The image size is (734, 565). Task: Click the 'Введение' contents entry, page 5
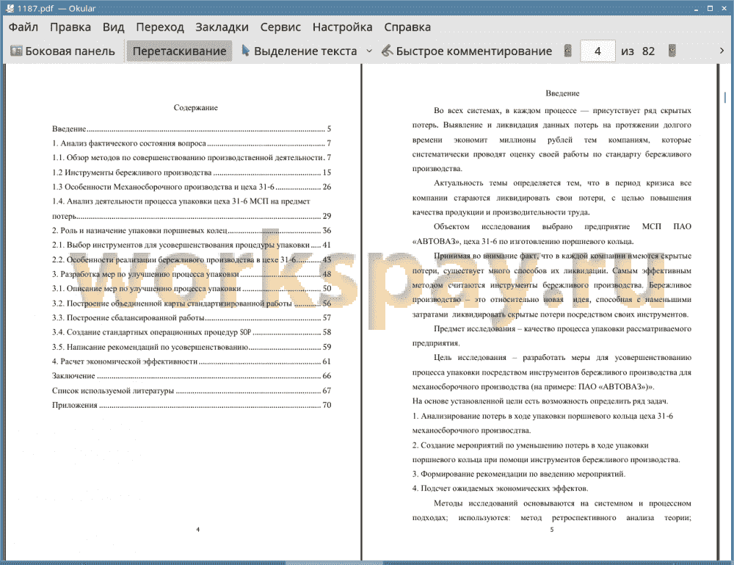tap(192, 129)
